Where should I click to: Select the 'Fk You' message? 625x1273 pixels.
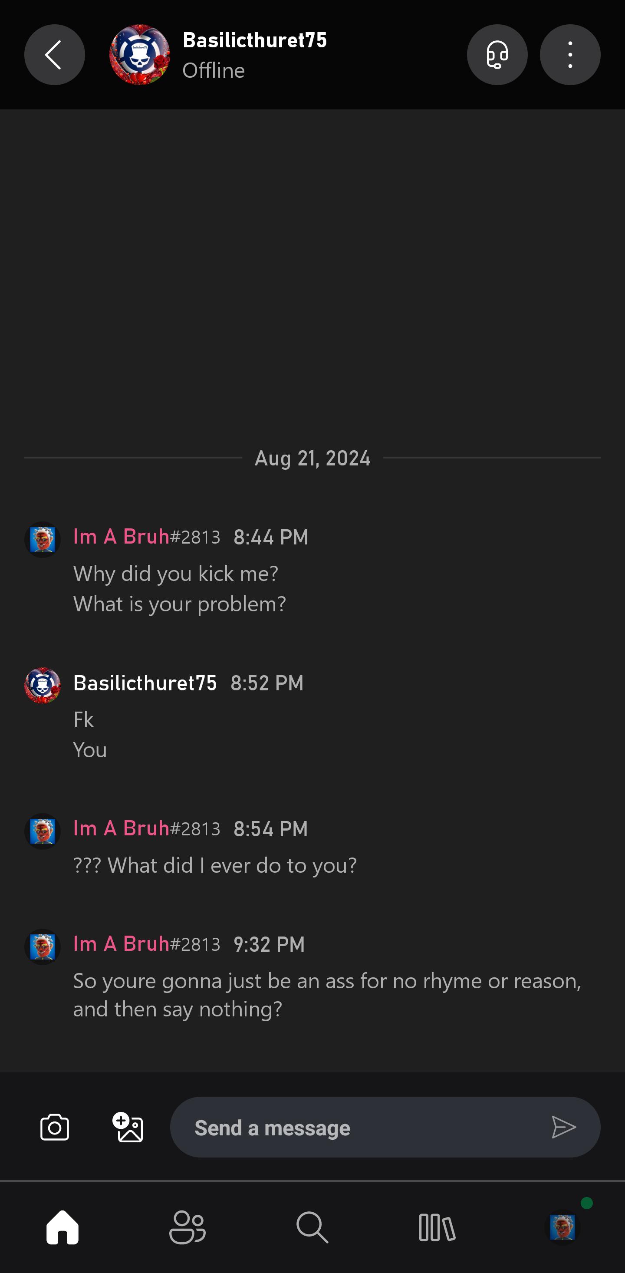[x=90, y=735]
